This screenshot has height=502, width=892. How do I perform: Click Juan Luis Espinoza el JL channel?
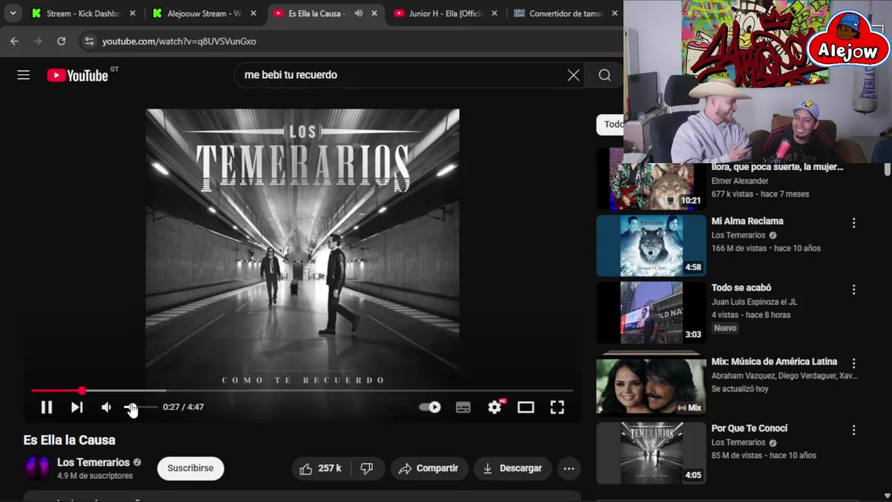coord(754,302)
